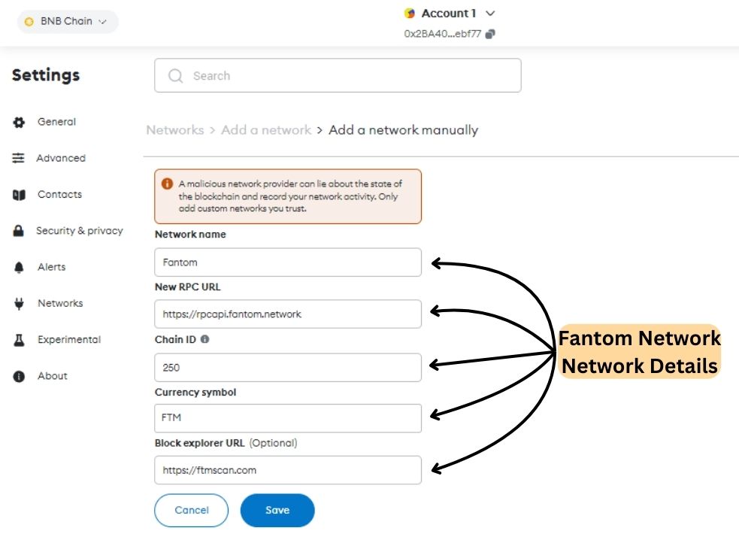The image size is (739, 549).
Task: Click the About info icon
Action: 19,376
